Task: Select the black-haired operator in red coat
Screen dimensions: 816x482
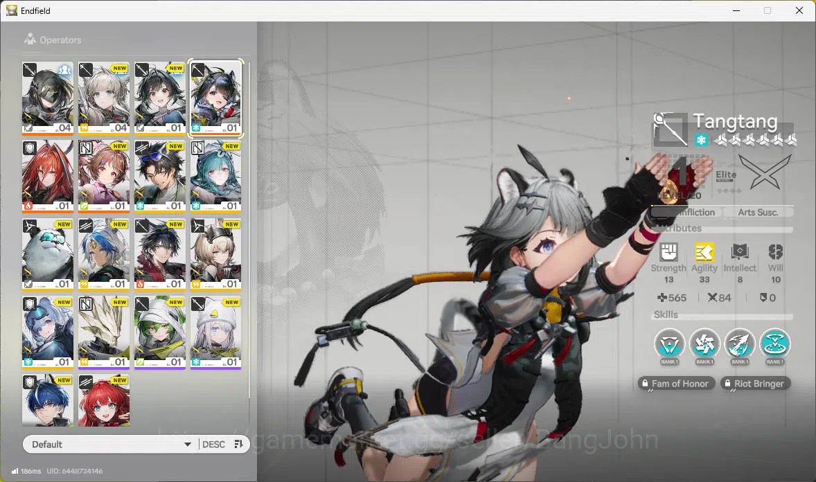Action: (160, 255)
